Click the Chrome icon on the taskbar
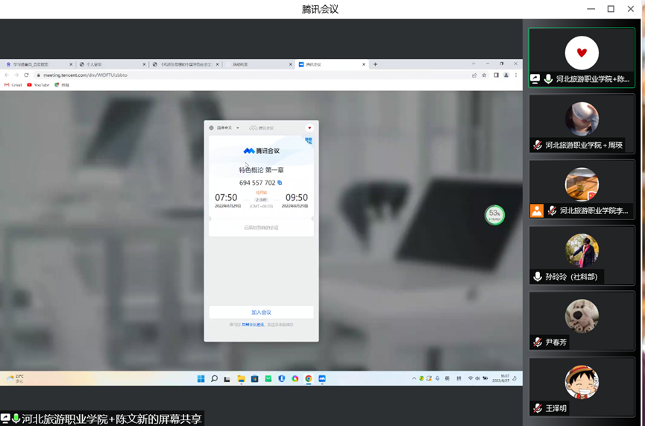This screenshot has width=645, height=426. [309, 379]
